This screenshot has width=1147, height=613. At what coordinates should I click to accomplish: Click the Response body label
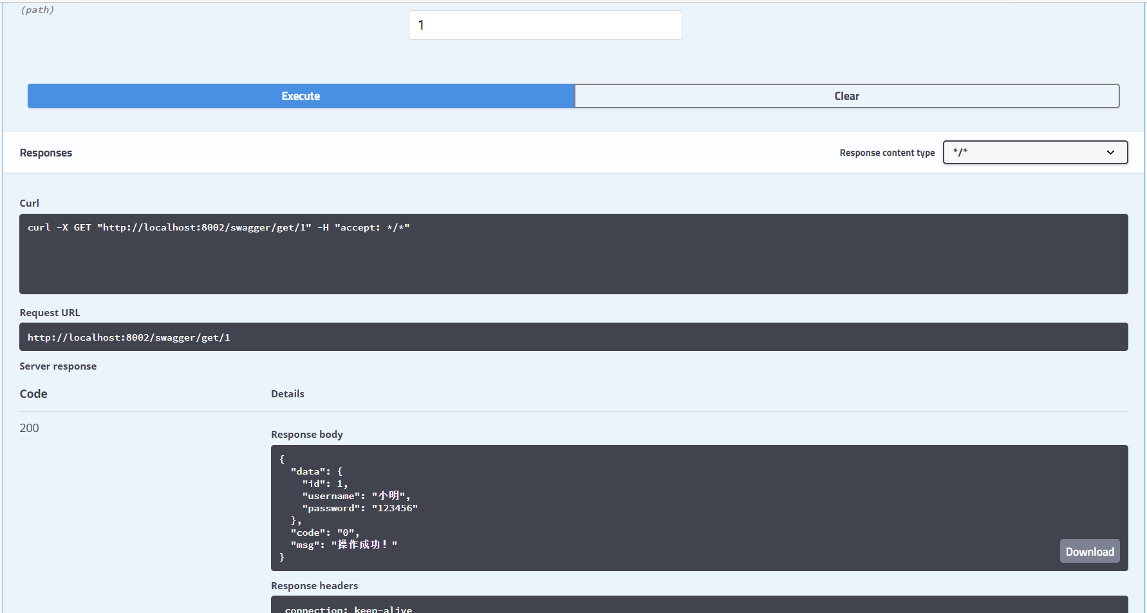point(307,434)
